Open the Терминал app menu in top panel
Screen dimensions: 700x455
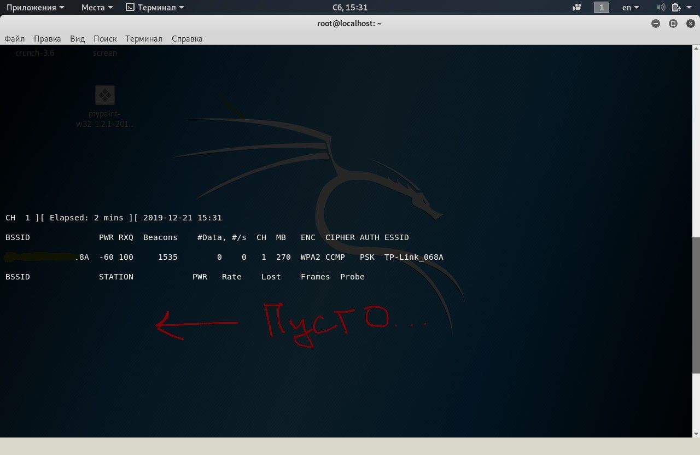155,7
